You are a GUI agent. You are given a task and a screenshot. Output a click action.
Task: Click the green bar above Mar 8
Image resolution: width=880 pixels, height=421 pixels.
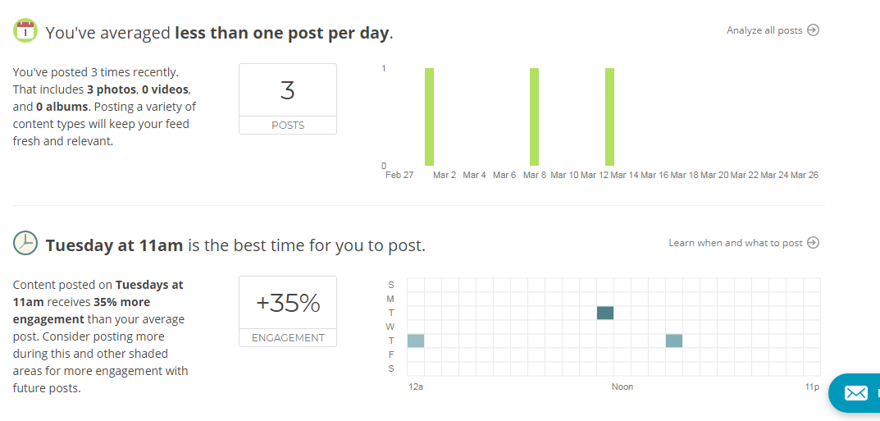[x=534, y=117]
